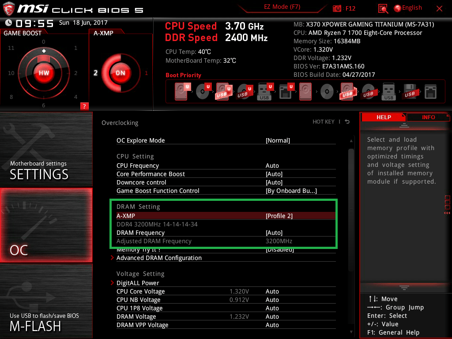Open DRAM Frequency [Auto] dropdown

pos(274,233)
